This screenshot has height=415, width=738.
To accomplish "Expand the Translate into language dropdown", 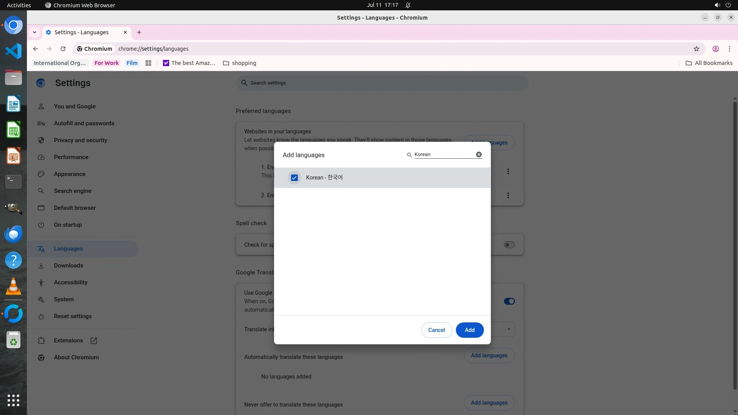I will point(508,329).
